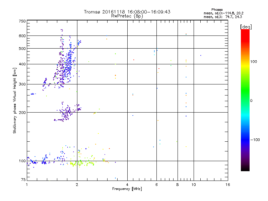Screen dimensions: 268x201
Task: Click the 'RwPretec (8p)' subtitle
Action: tap(127, 16)
